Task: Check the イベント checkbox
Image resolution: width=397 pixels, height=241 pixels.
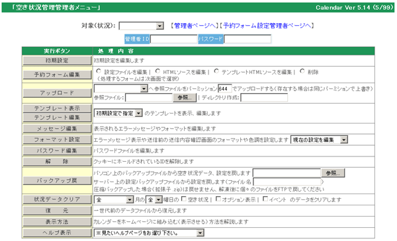Action: coord(265,199)
